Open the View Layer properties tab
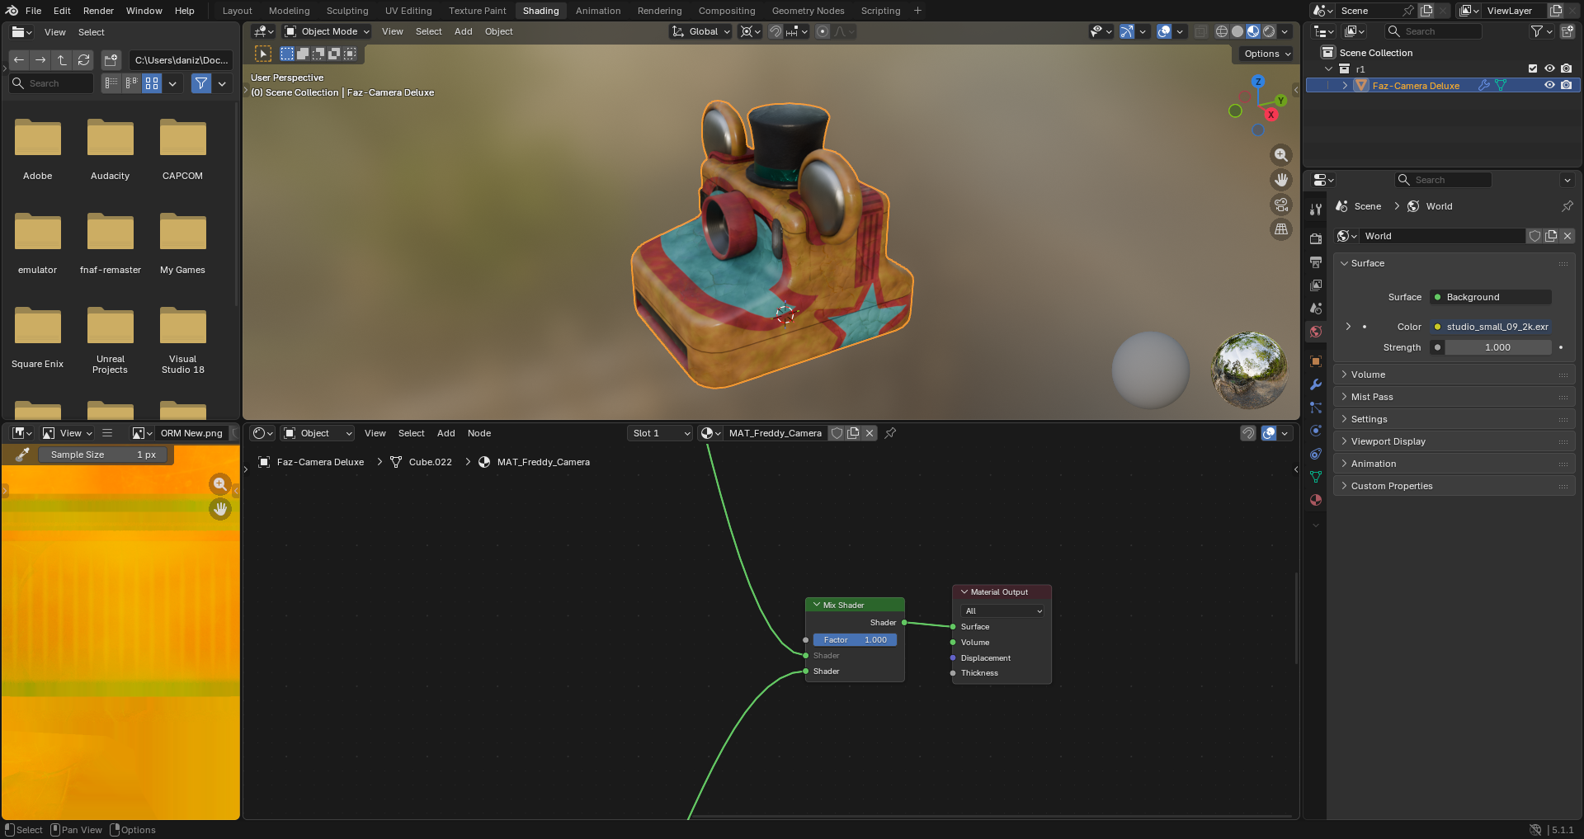Viewport: 1584px width, 839px height. [x=1316, y=285]
